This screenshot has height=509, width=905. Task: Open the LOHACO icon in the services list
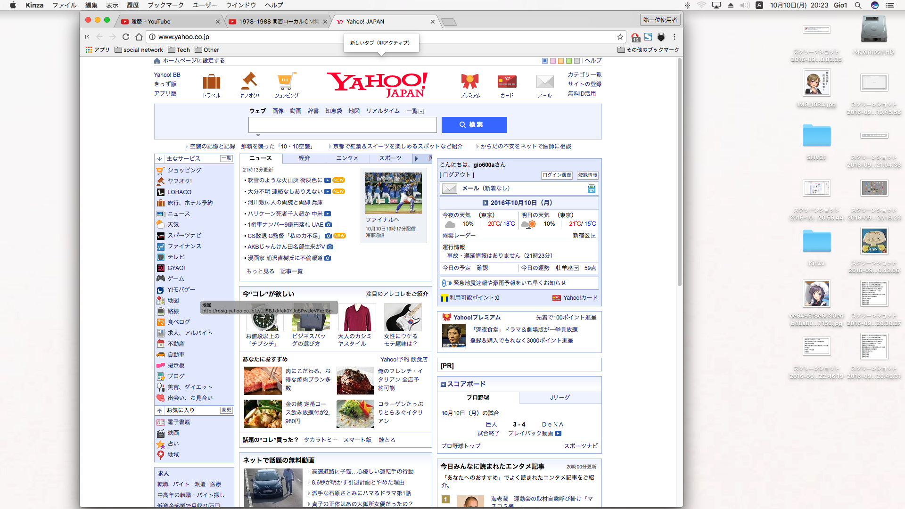coord(161,192)
